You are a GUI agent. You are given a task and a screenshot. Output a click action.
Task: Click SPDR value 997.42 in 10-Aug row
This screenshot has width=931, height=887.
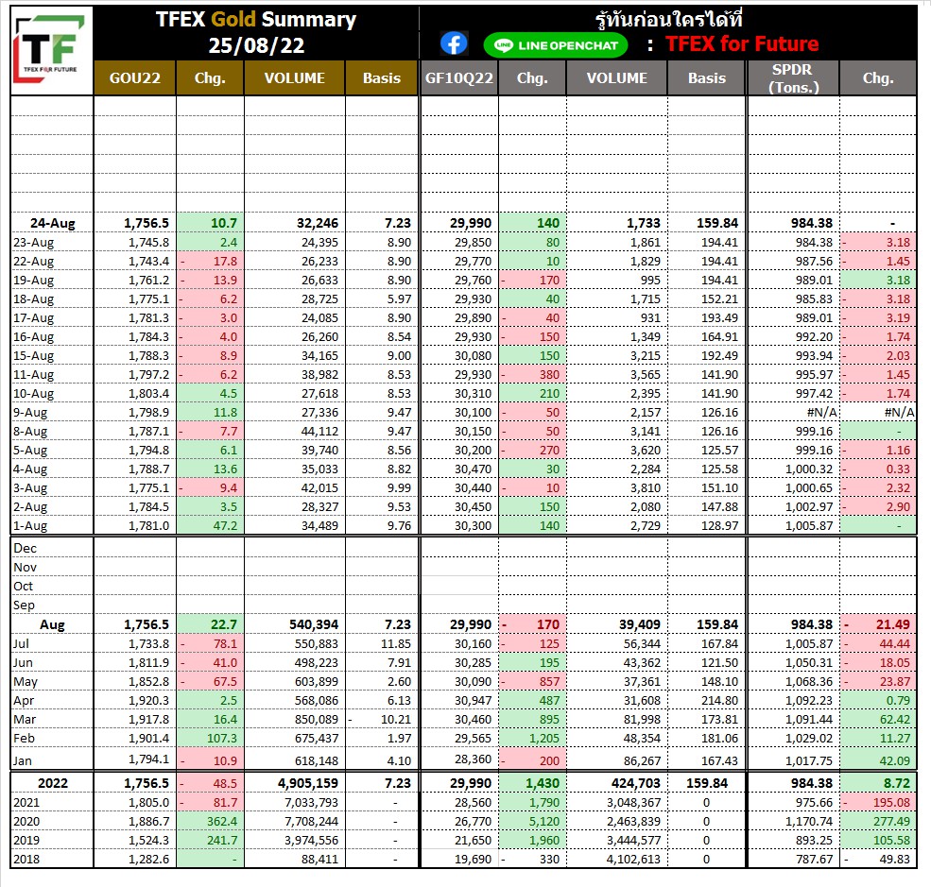click(814, 393)
